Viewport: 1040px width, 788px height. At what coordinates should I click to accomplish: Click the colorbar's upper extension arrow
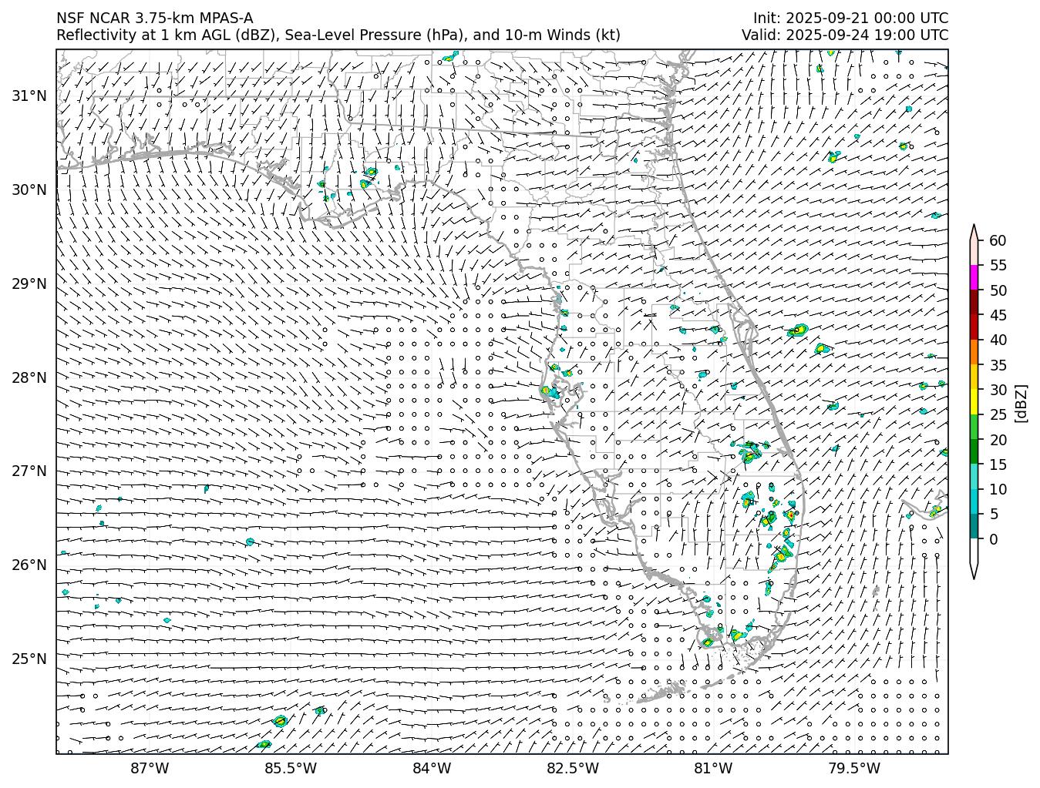pos(974,233)
